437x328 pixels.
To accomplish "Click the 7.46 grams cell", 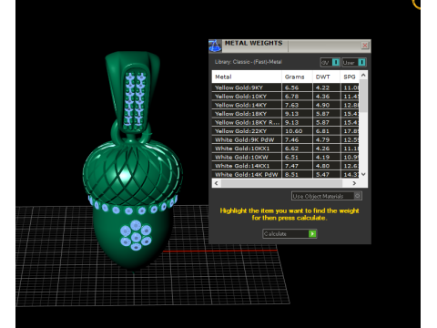I will coord(297,139).
